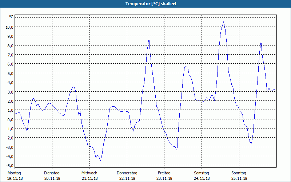Select the '°C' unit label on axis
Image resolution: width=291 pixels, height=182 pixels.
tap(11, 17)
